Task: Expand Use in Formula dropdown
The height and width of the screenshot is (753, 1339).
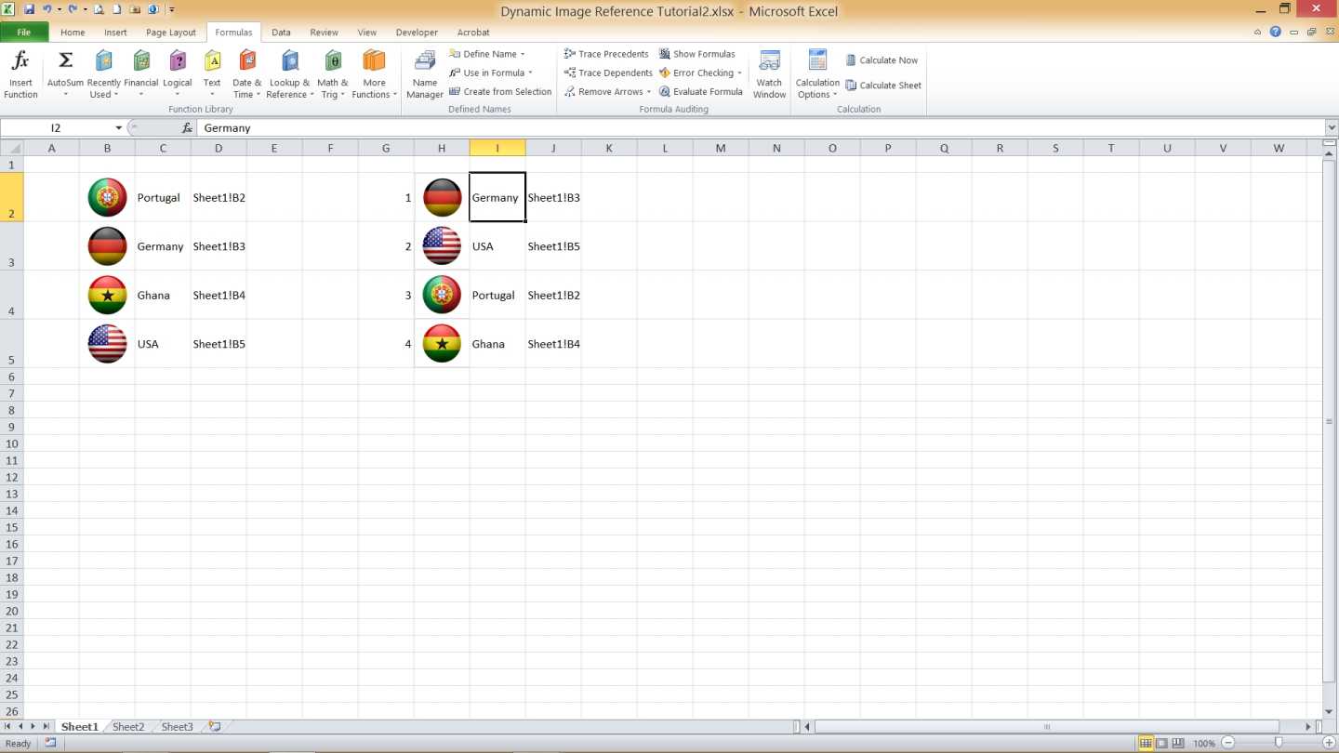Action: pyautogui.click(x=530, y=73)
